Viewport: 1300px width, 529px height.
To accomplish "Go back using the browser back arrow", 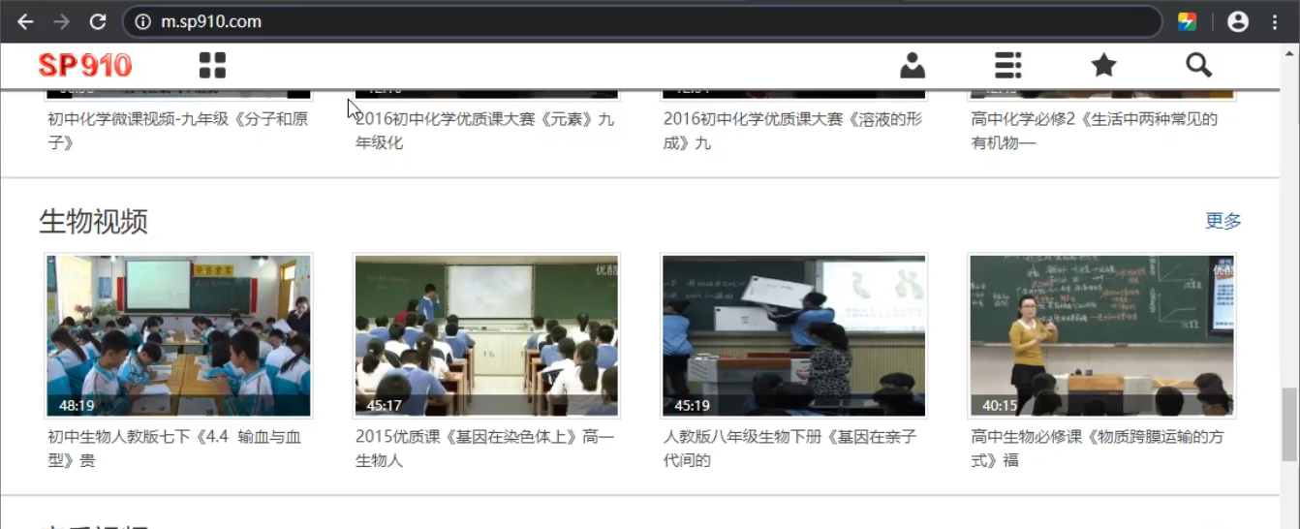I will 26,21.
